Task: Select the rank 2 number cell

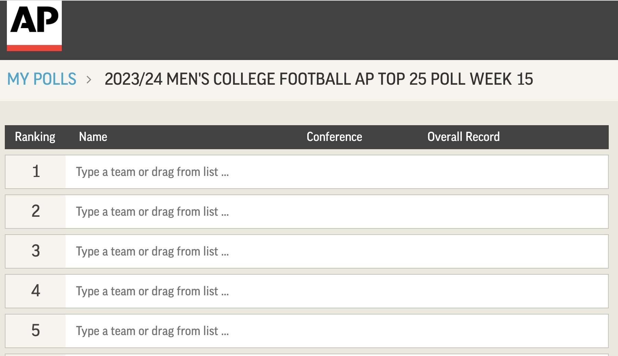Action: (x=36, y=212)
